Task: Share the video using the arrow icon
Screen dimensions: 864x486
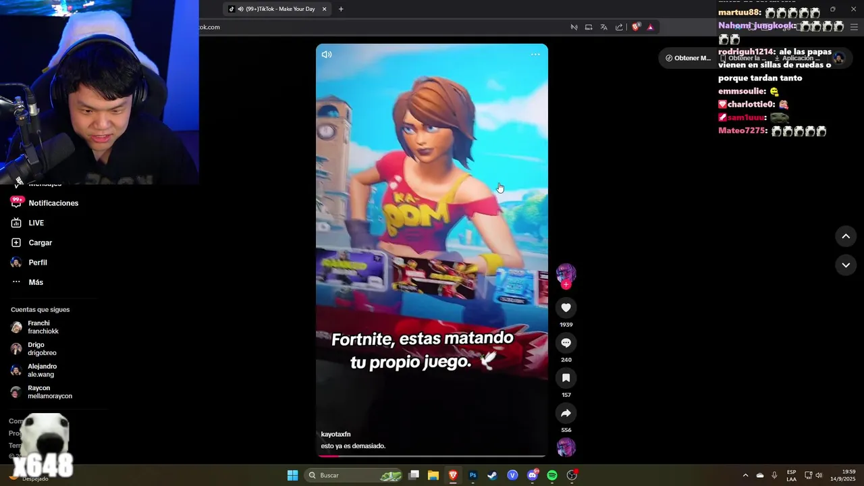Action: click(566, 413)
